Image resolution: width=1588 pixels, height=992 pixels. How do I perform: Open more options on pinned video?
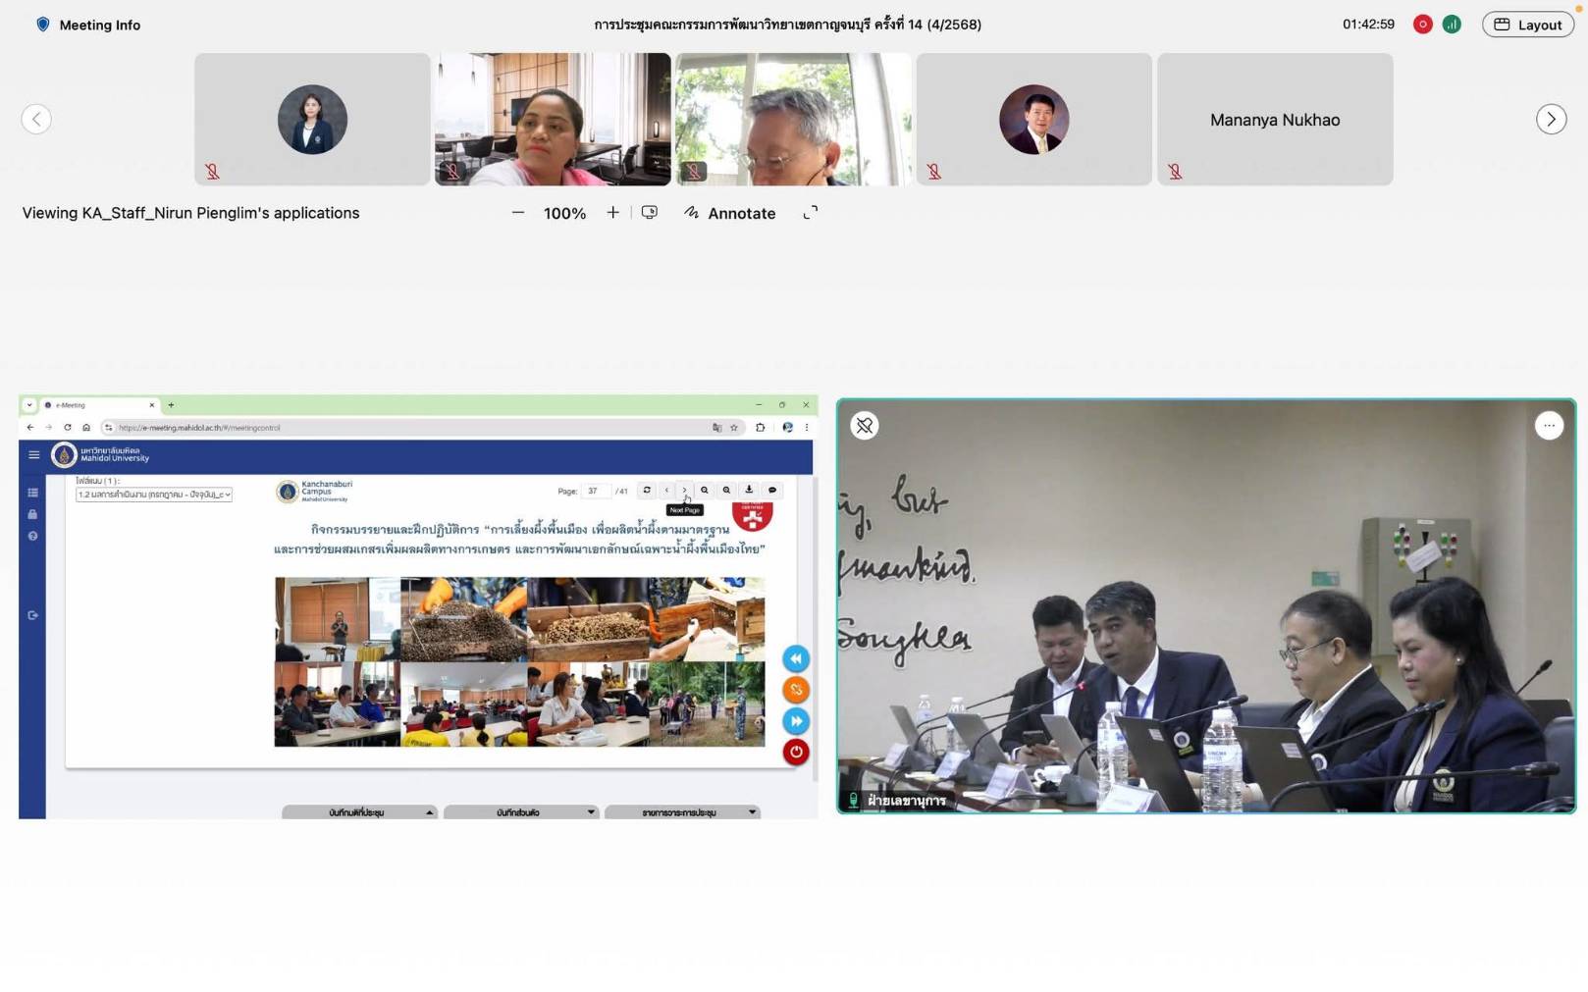1548,426
